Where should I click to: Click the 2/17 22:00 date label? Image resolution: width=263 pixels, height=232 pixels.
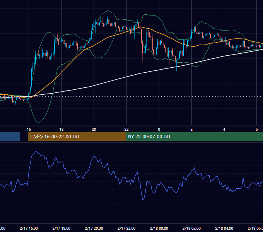pos(126,228)
